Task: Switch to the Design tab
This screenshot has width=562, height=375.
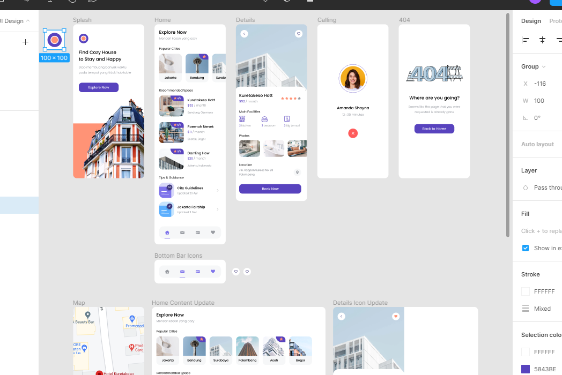Action: click(x=531, y=21)
